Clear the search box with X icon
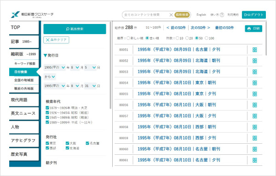 point(171,15)
